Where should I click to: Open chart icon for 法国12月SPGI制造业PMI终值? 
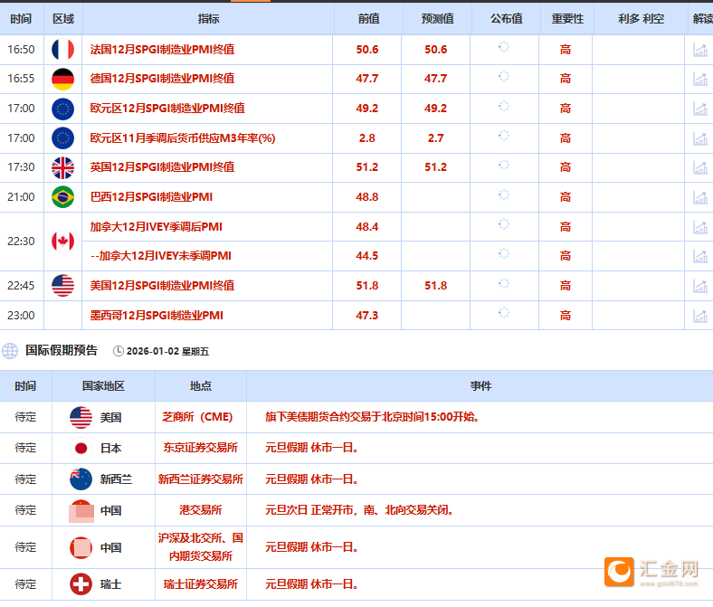699,50
